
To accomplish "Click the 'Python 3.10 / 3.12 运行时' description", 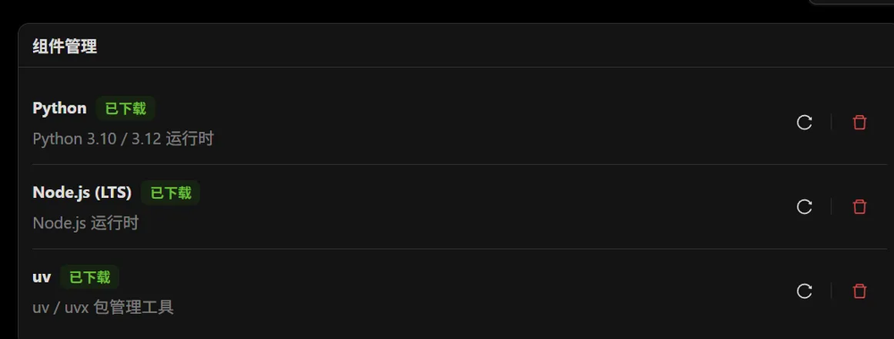I will (123, 139).
